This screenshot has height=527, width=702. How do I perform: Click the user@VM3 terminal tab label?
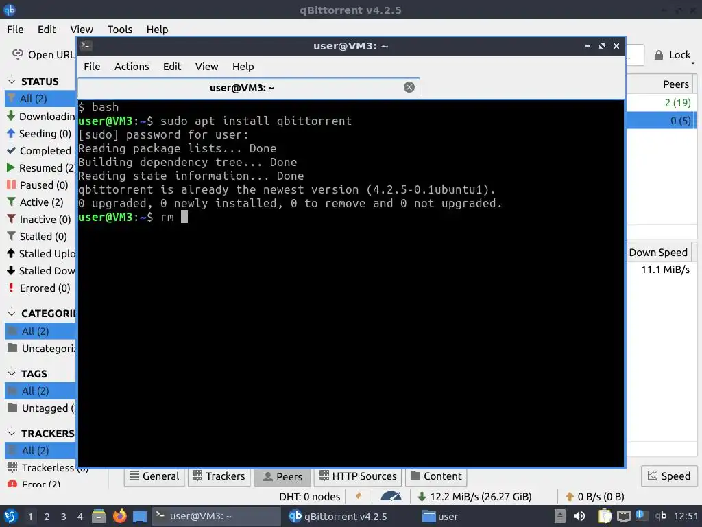click(x=242, y=88)
